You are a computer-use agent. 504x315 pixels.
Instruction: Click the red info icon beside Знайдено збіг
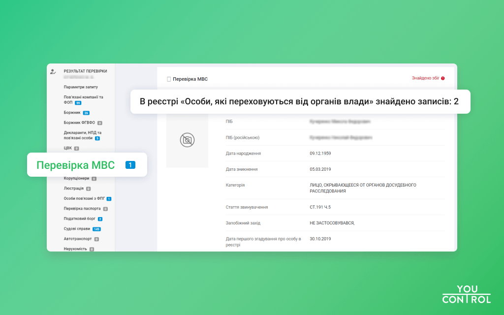tap(442, 79)
